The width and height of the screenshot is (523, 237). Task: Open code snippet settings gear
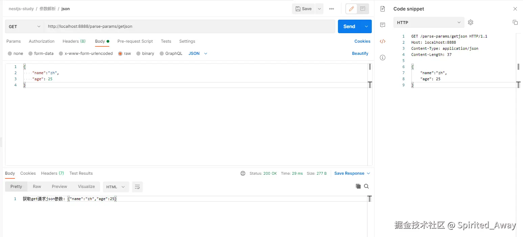click(471, 22)
